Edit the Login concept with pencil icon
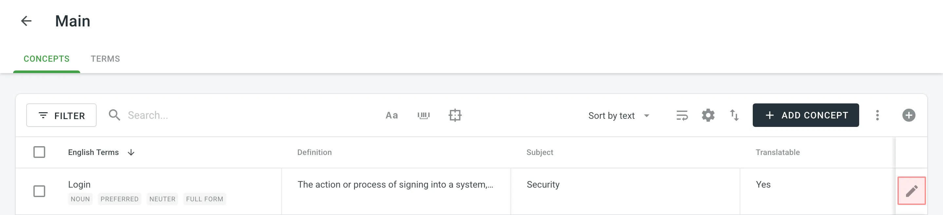This screenshot has height=215, width=943. (911, 191)
